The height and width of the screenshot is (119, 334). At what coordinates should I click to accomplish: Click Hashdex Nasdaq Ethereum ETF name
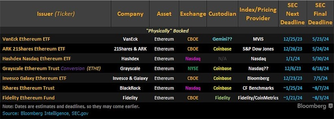click(x=37, y=59)
